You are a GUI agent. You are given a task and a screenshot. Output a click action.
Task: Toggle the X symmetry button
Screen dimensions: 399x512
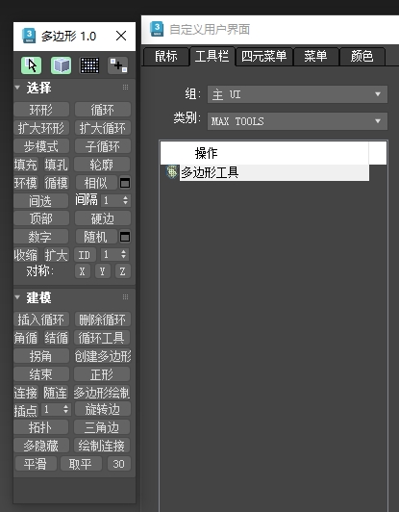83,271
